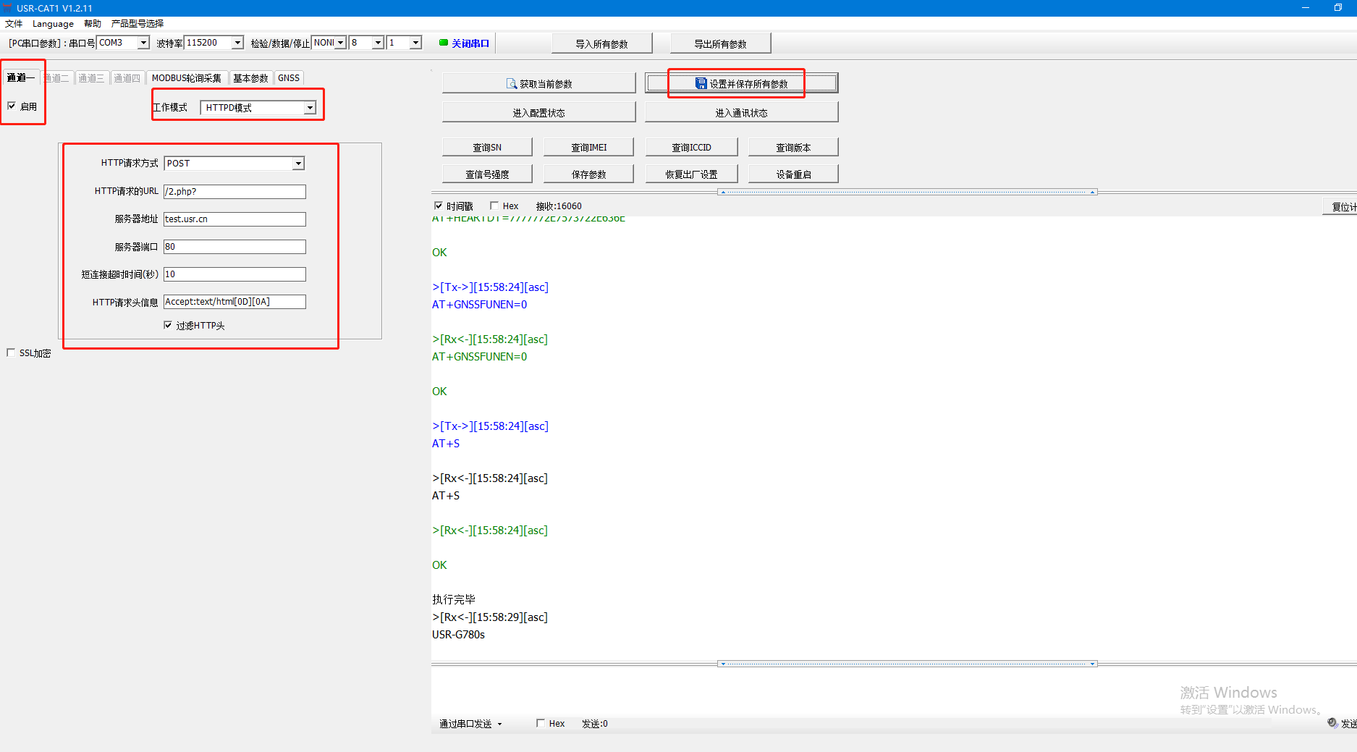
Task: Click the send icon beside 发送
Action: pos(1332,723)
